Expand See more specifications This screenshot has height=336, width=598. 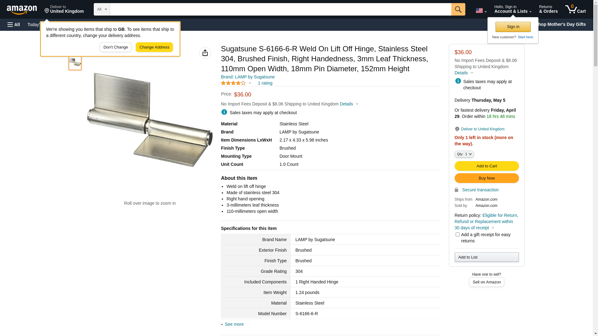tap(234, 324)
